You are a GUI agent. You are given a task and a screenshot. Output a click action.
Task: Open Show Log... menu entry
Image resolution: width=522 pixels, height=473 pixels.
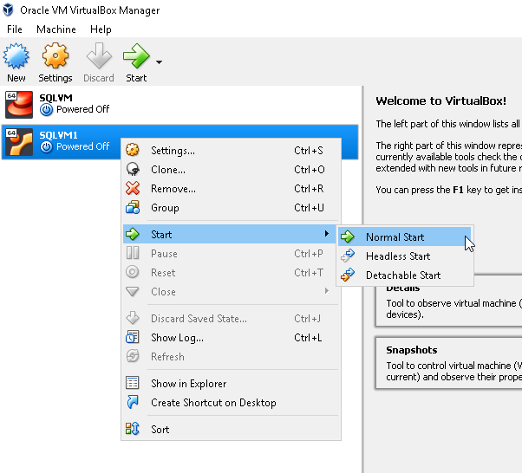(177, 338)
